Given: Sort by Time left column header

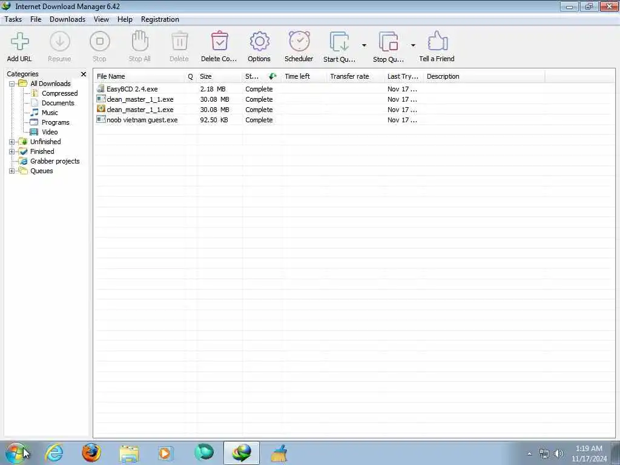Looking at the screenshot, I should (x=305, y=76).
